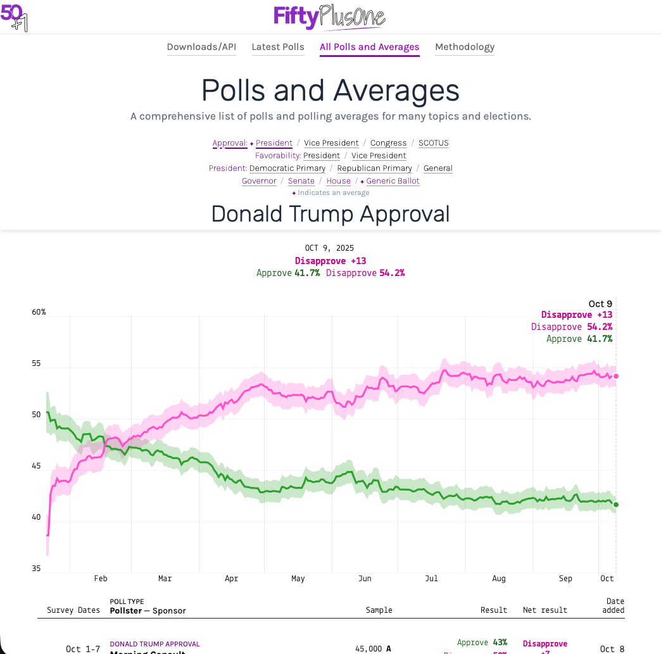Select the All Polls and Averages tab

369,47
